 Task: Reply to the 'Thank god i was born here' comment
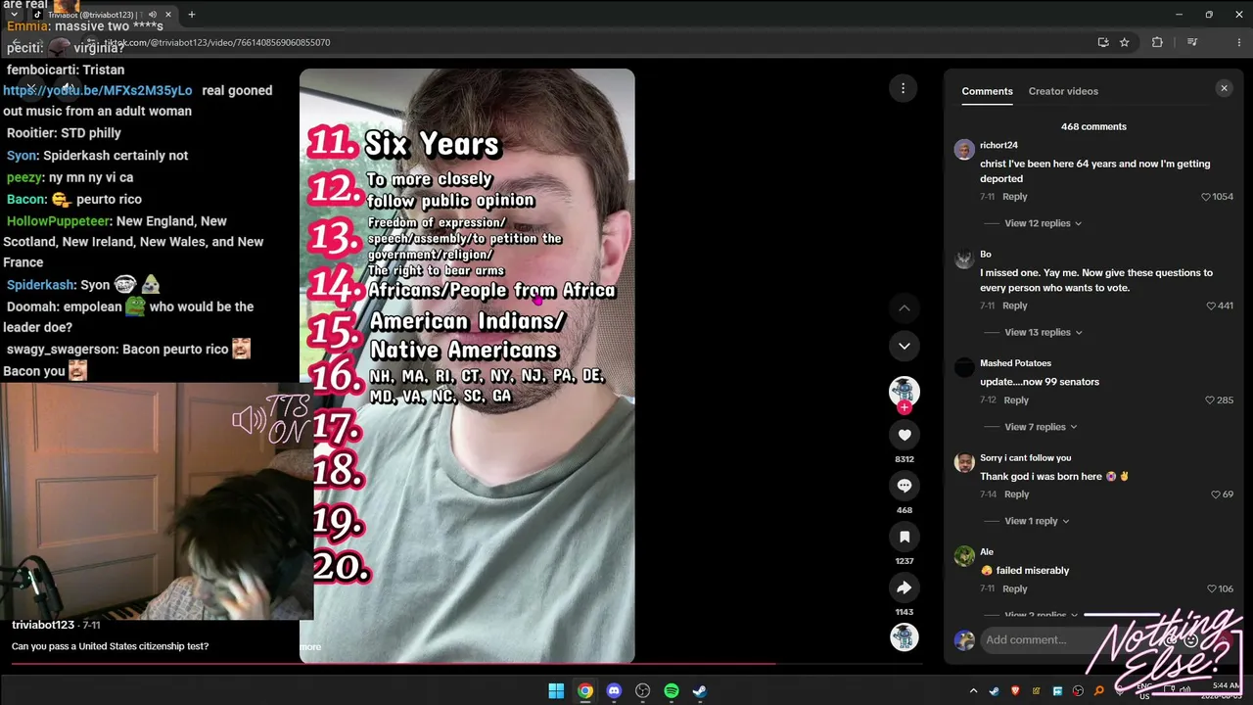[x=1016, y=494]
